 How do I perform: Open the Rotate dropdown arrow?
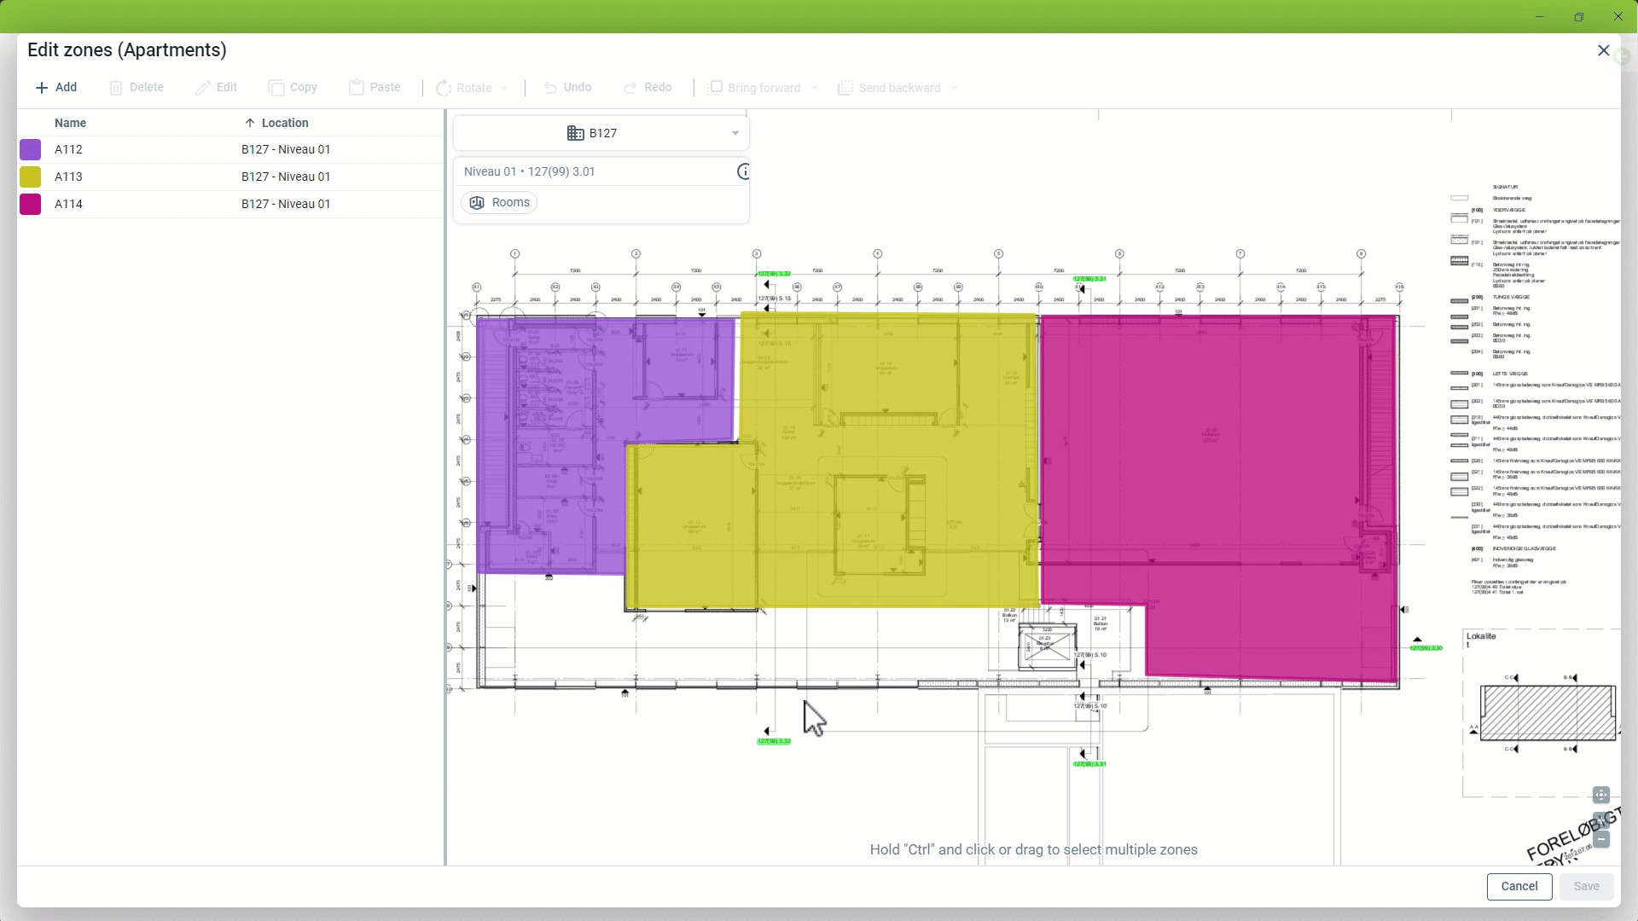click(504, 88)
